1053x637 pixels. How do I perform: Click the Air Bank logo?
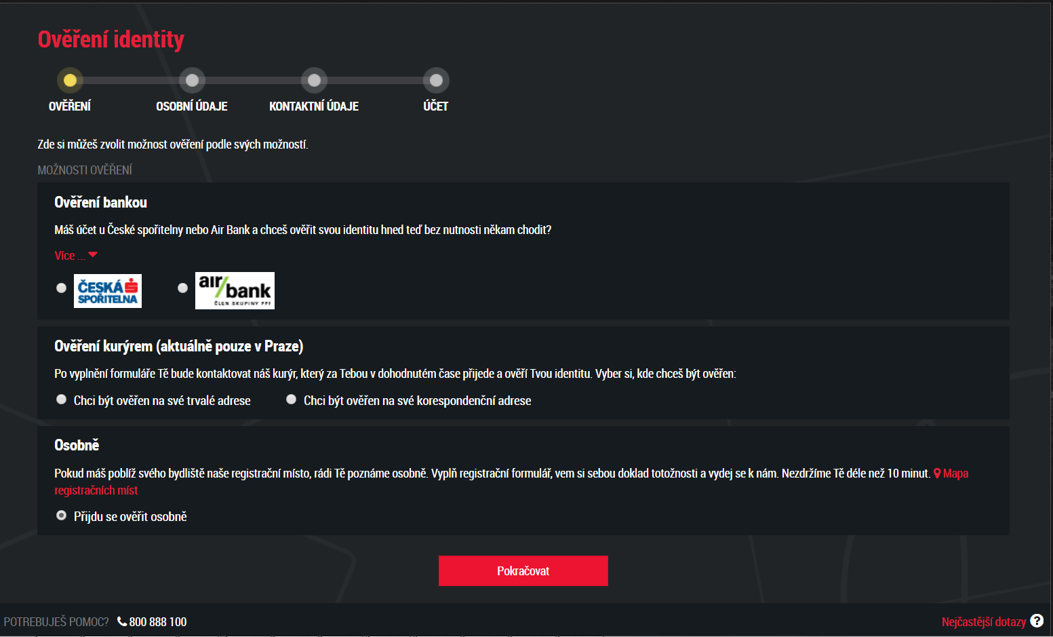pyautogui.click(x=235, y=290)
